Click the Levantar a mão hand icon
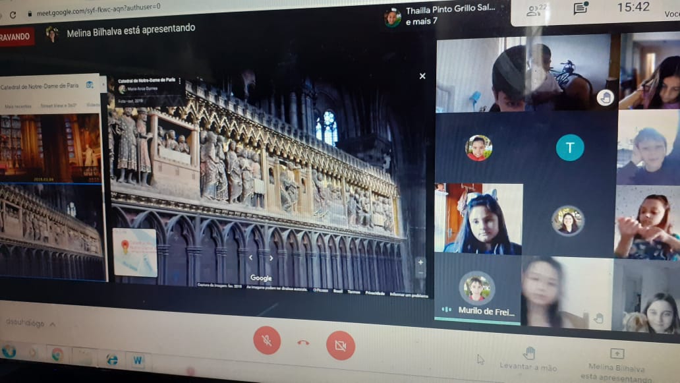This screenshot has width=680, height=383. coord(528,353)
